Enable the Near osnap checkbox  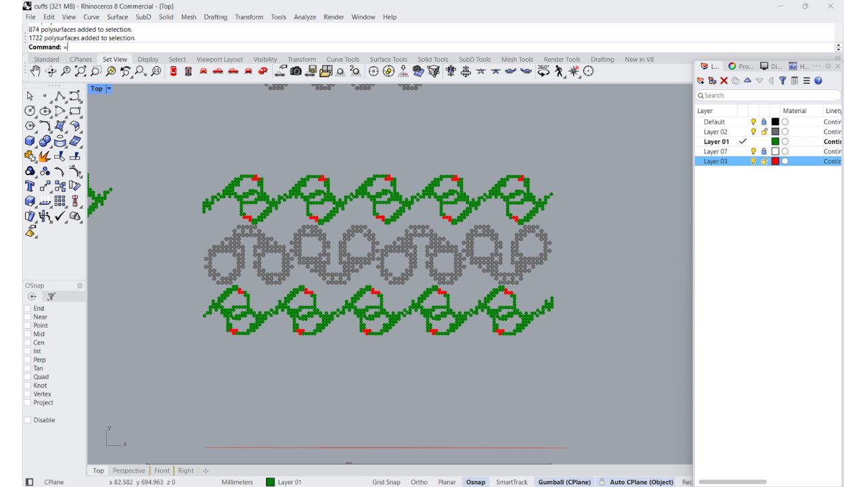[x=28, y=317]
